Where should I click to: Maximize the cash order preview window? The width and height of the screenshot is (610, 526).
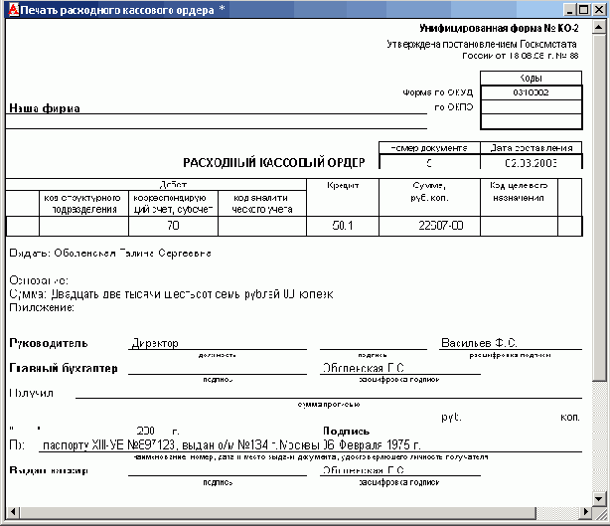[583, 9]
